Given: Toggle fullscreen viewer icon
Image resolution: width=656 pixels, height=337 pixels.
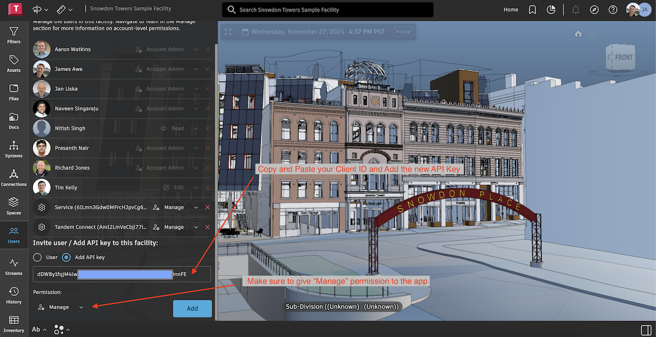Looking at the screenshot, I should point(229,32).
